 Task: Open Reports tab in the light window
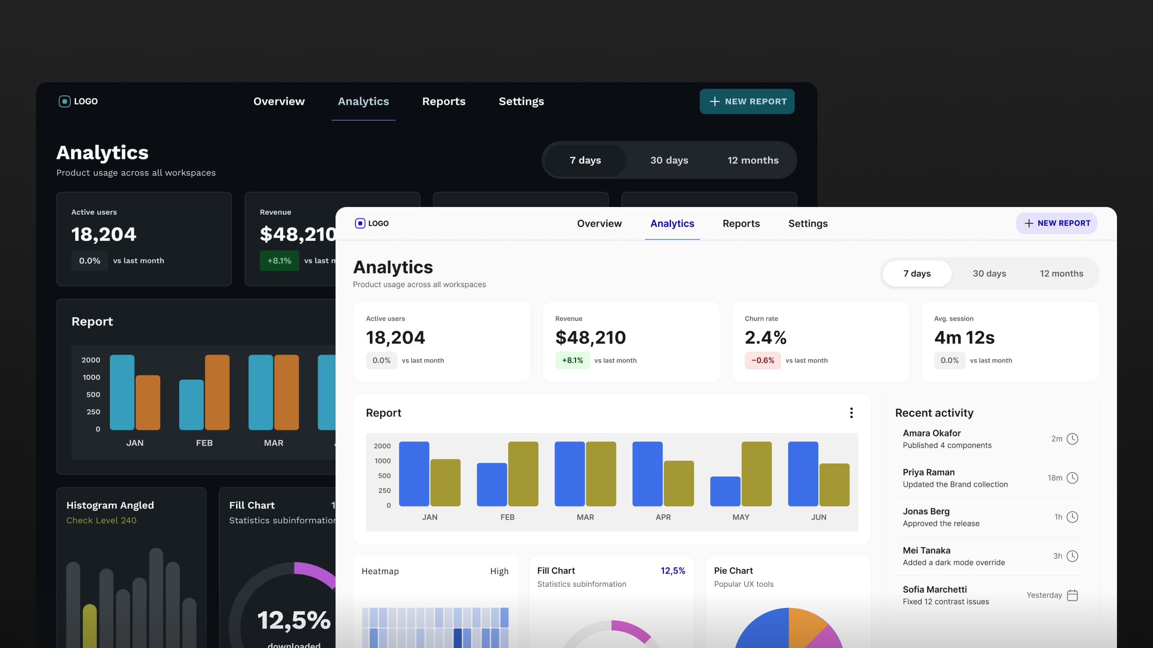741,224
